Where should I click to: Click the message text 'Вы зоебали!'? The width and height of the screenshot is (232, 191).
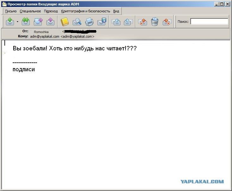coord(30,48)
